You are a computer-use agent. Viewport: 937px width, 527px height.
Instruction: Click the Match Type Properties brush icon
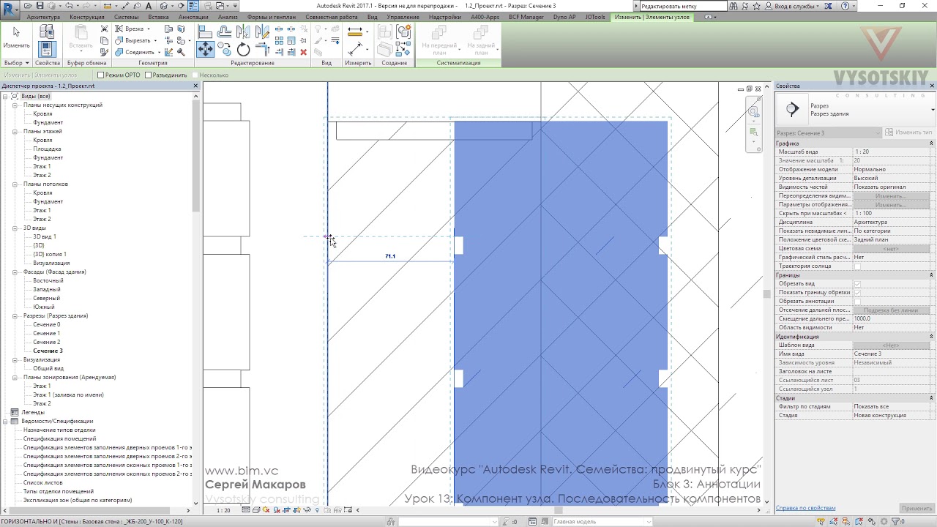(x=104, y=52)
